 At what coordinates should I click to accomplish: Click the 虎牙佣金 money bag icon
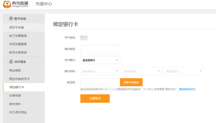click(11, 61)
